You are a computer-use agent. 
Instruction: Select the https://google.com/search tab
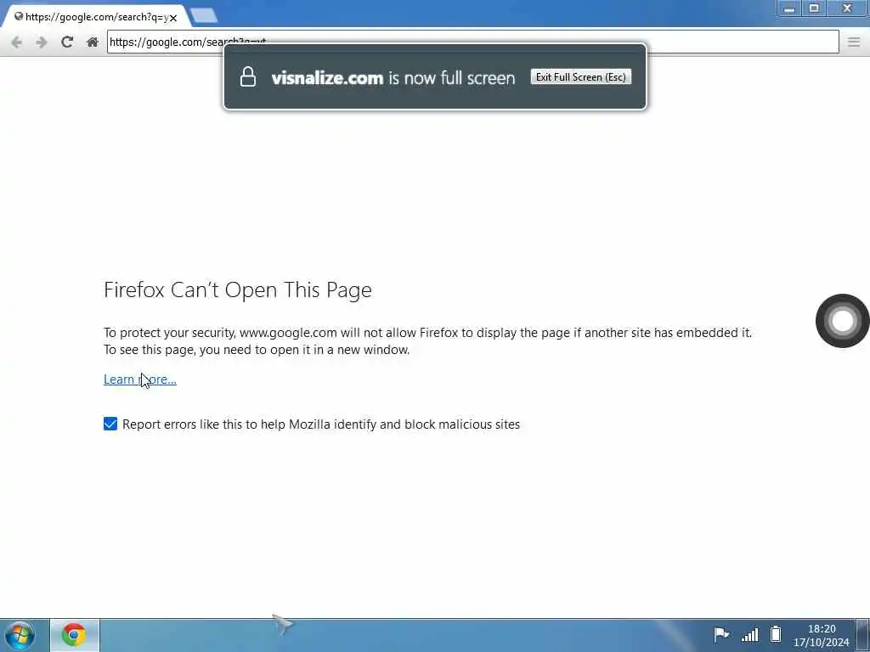[x=95, y=17]
